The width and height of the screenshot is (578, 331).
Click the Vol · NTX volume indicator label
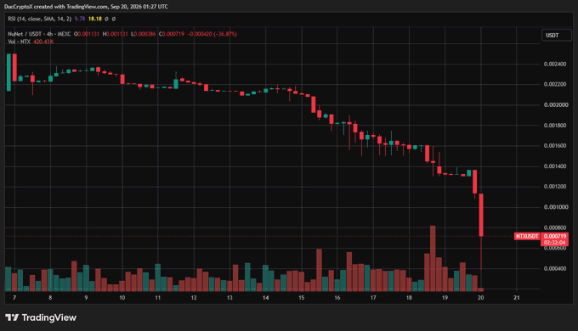tap(20, 42)
